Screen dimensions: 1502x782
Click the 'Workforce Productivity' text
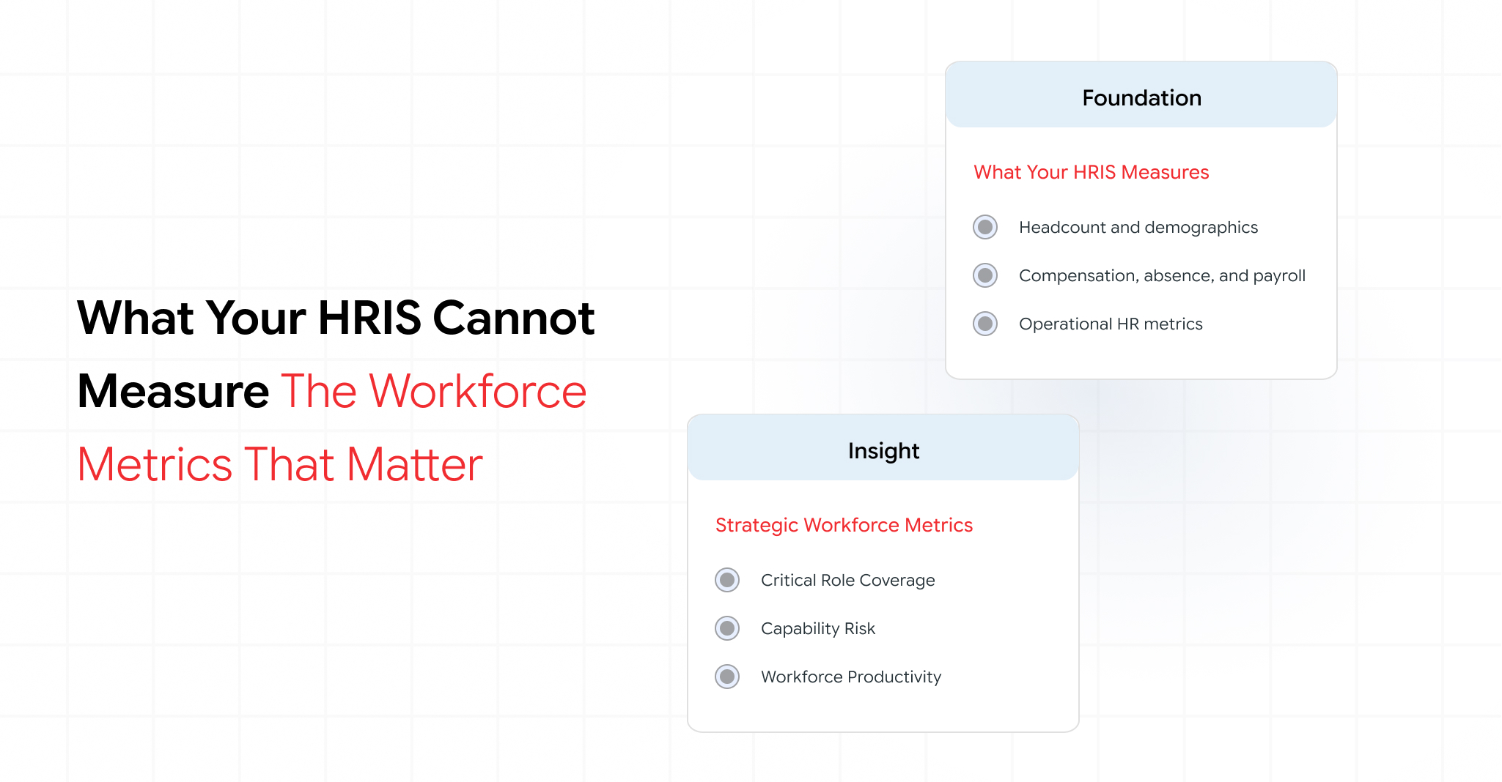coord(851,677)
